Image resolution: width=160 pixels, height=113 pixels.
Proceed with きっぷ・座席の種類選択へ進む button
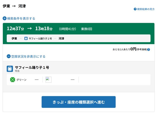pyautogui.click(x=78, y=102)
